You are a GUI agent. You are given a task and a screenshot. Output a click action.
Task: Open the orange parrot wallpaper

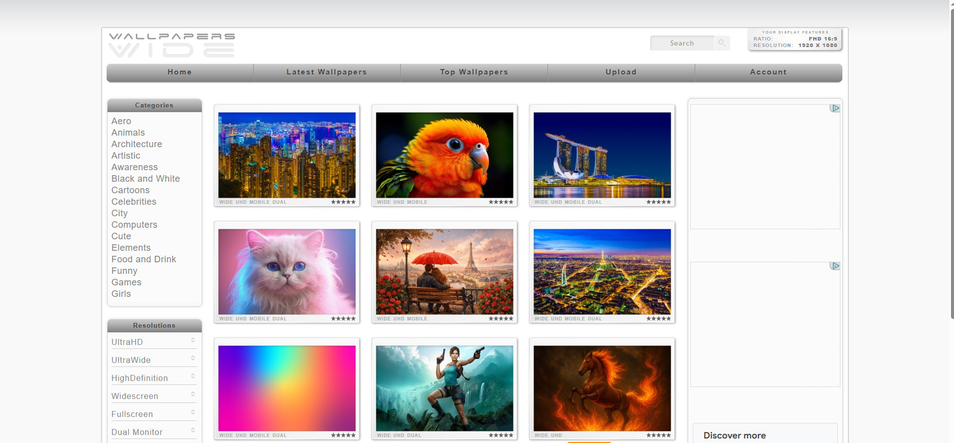click(x=444, y=155)
